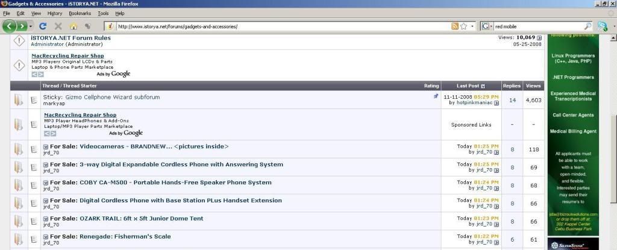The height and width of the screenshot is (250, 617).
Task: Click the vertical scrollbar up arrow
Action: pyautogui.click(x=613, y=38)
